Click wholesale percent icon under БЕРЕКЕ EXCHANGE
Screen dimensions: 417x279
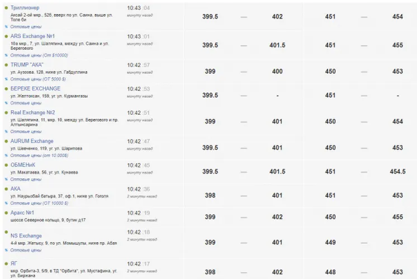(6, 103)
